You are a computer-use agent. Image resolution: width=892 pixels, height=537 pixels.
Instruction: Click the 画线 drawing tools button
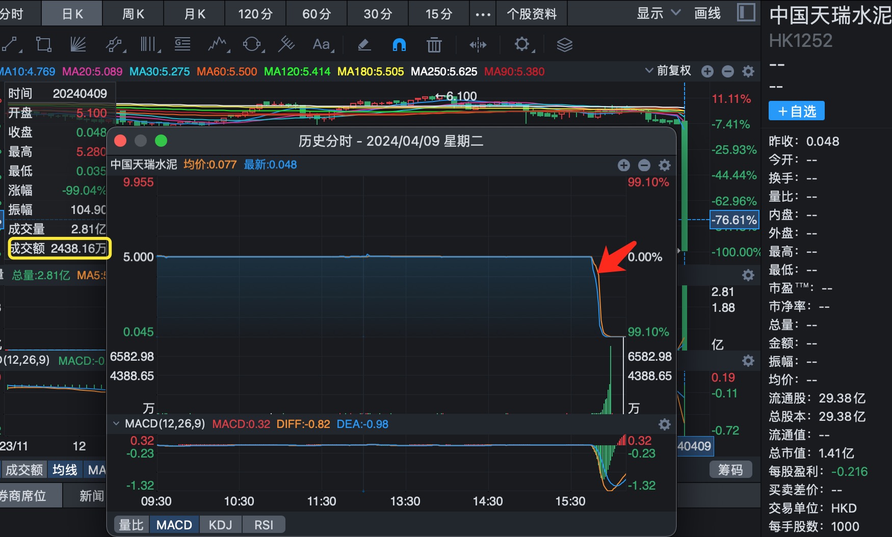coord(707,14)
